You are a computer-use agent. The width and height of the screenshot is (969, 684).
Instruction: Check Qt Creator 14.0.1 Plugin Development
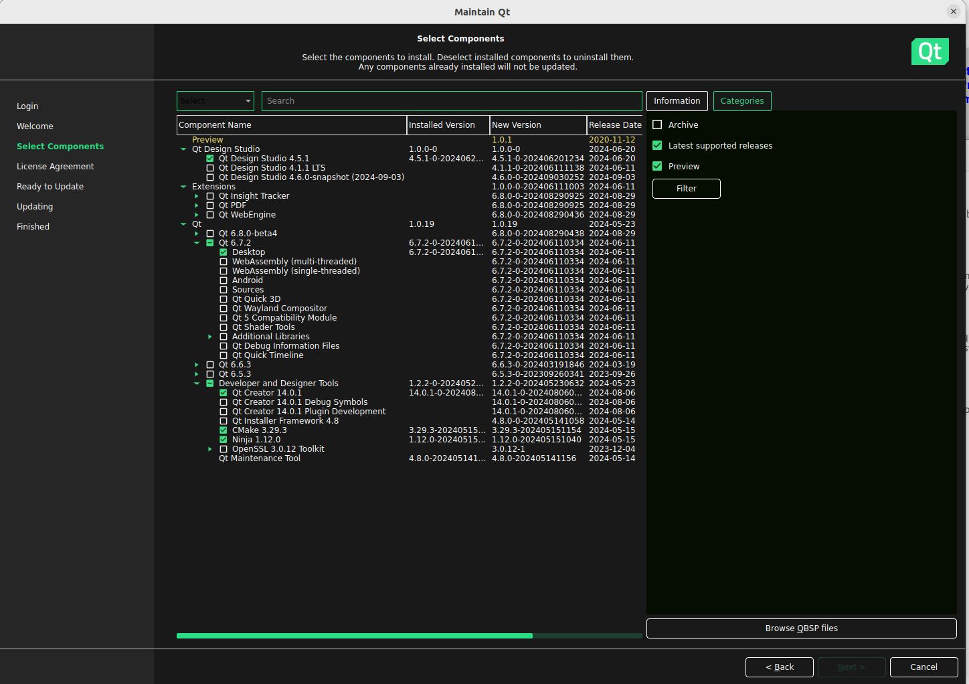click(224, 412)
